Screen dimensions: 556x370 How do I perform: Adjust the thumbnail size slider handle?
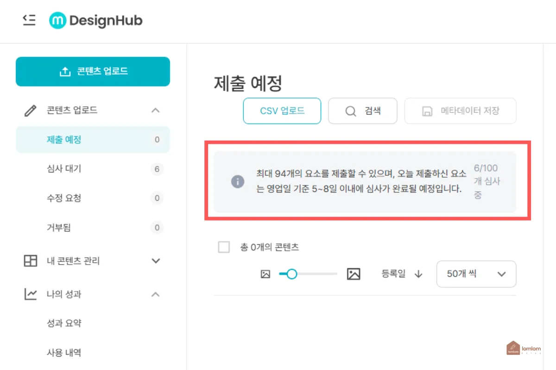(292, 274)
